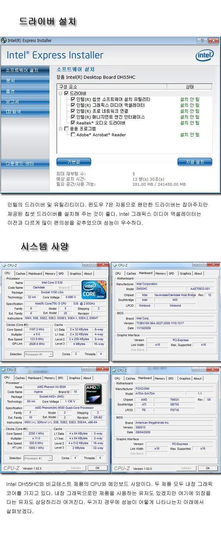Switch to Graphics tab in the FOXCONN CPU-Z window
This screenshot has height=535, width=221.
(x=185, y=378)
